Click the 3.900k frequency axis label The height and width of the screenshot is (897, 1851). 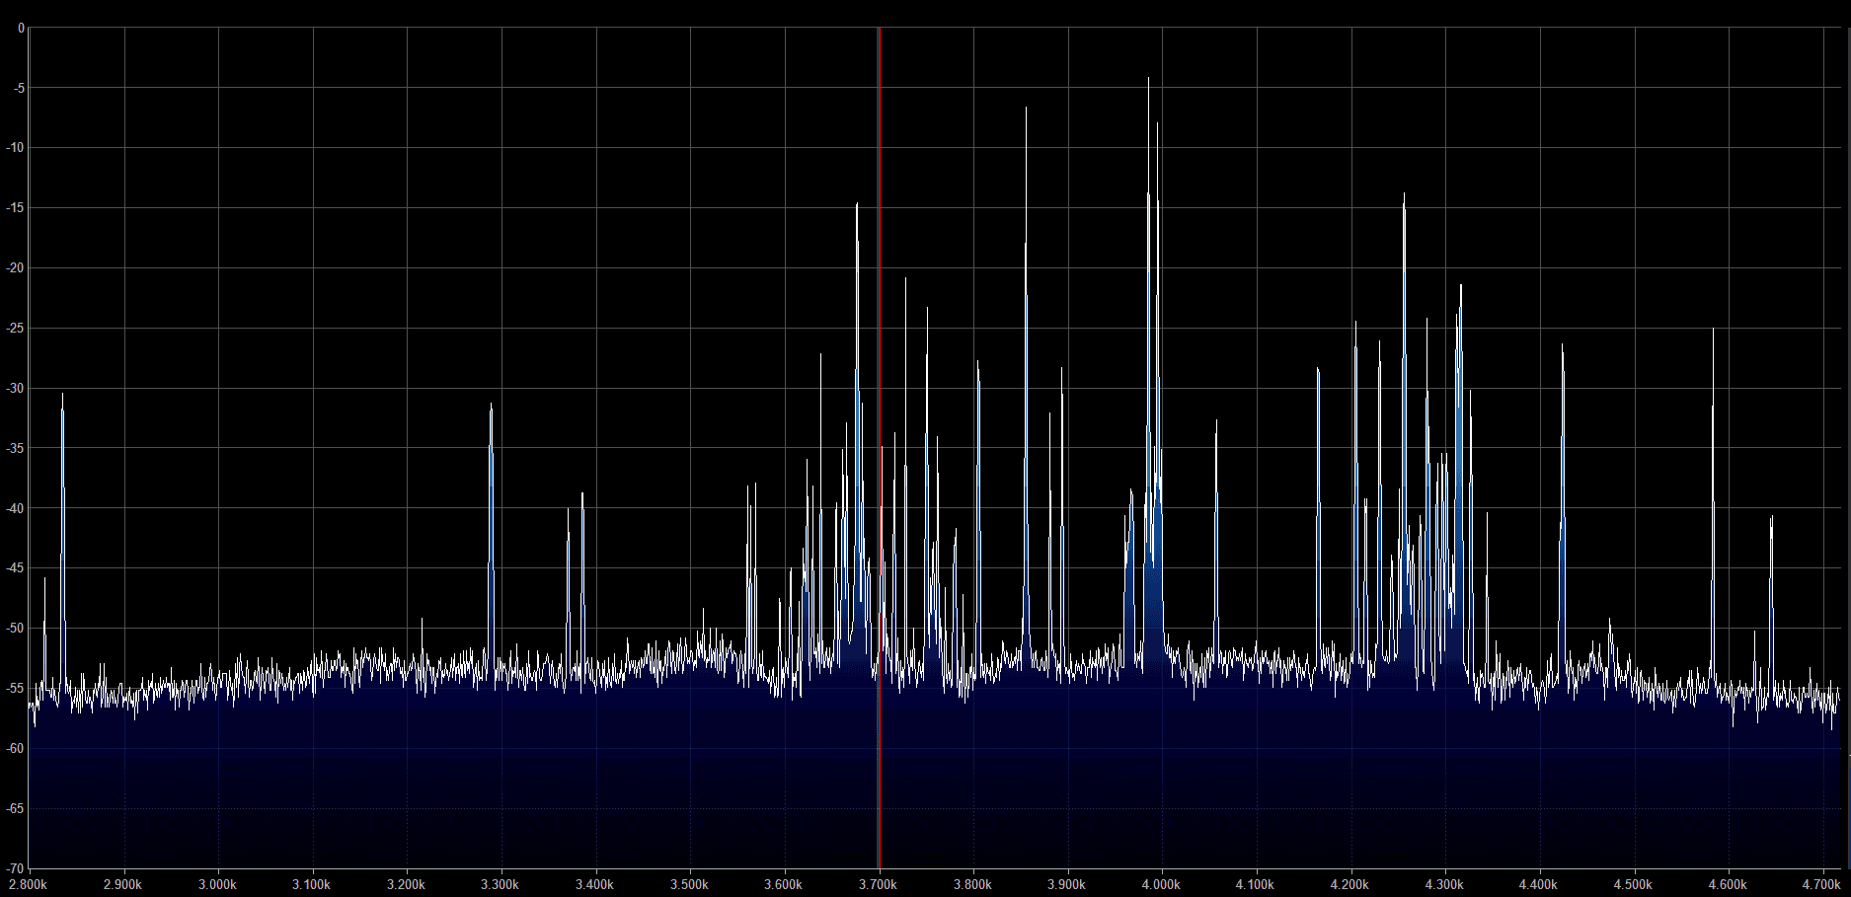coord(1067,885)
